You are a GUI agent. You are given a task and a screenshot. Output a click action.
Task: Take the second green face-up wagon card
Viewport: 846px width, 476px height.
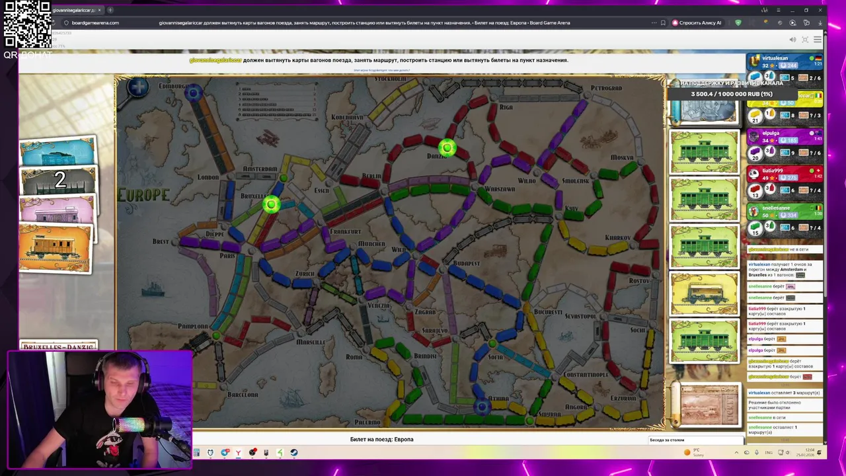pos(704,199)
